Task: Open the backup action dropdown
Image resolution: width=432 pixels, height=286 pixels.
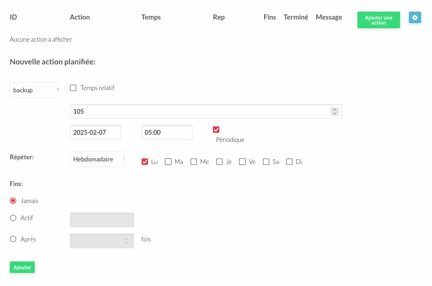Action: tap(34, 90)
